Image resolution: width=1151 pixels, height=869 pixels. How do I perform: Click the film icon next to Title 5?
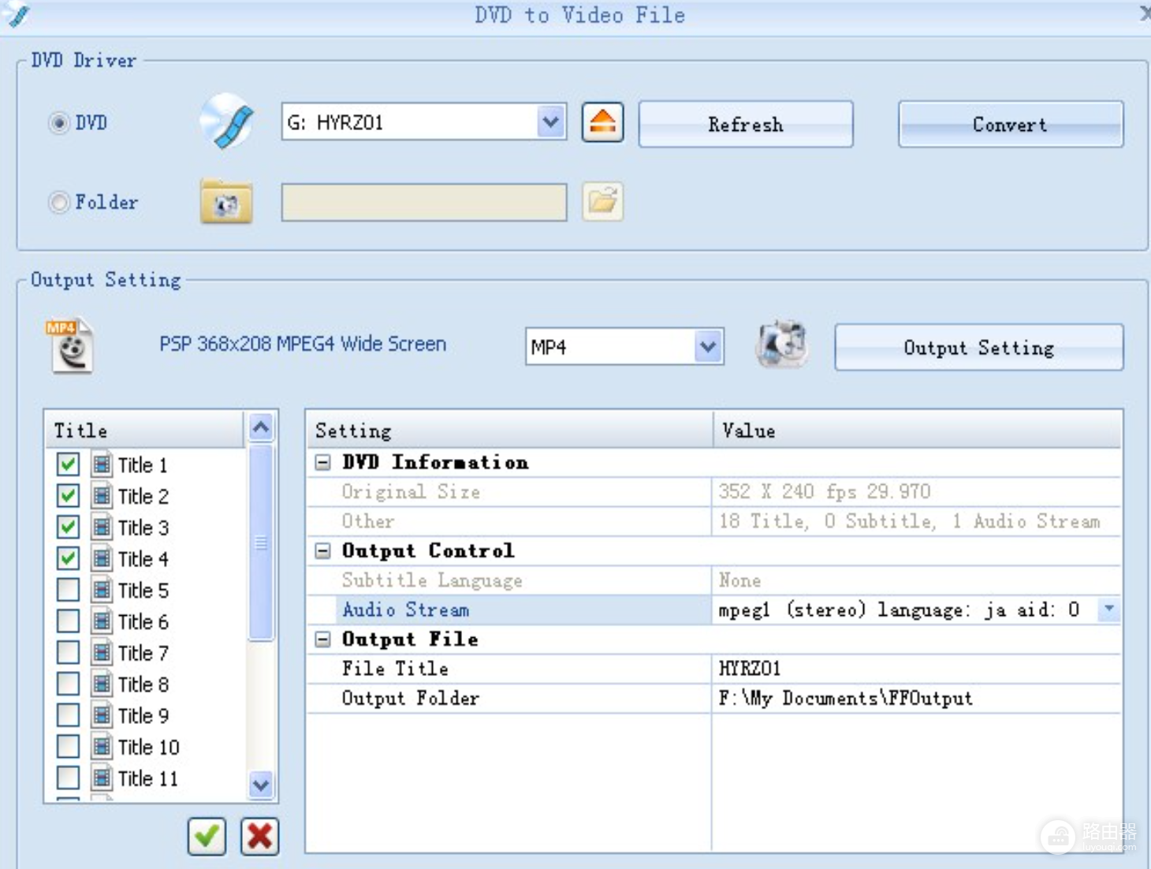tap(102, 590)
